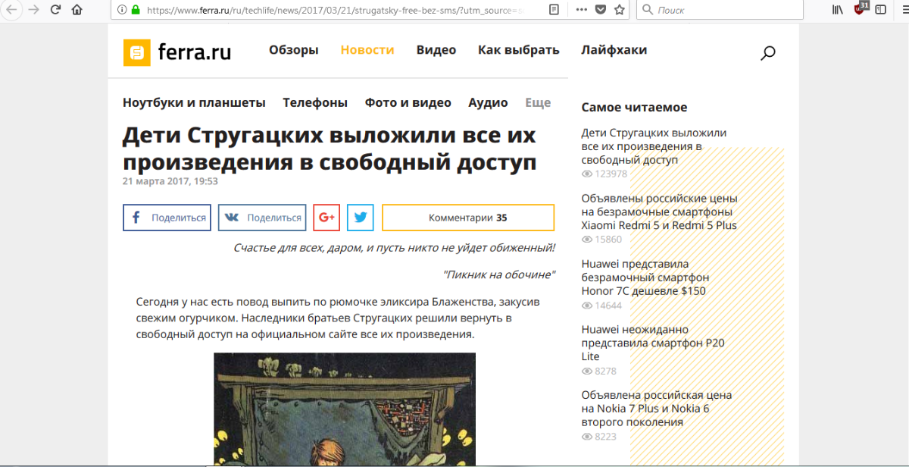
Task: Expand the Еще categories menu
Action: coord(538,103)
